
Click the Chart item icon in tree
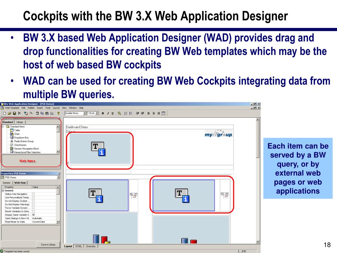12,134
